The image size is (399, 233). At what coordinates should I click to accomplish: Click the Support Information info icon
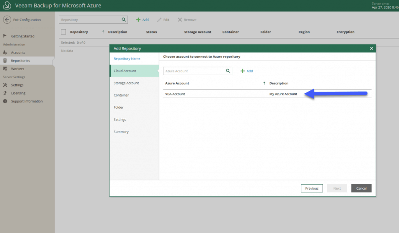(x=5, y=101)
